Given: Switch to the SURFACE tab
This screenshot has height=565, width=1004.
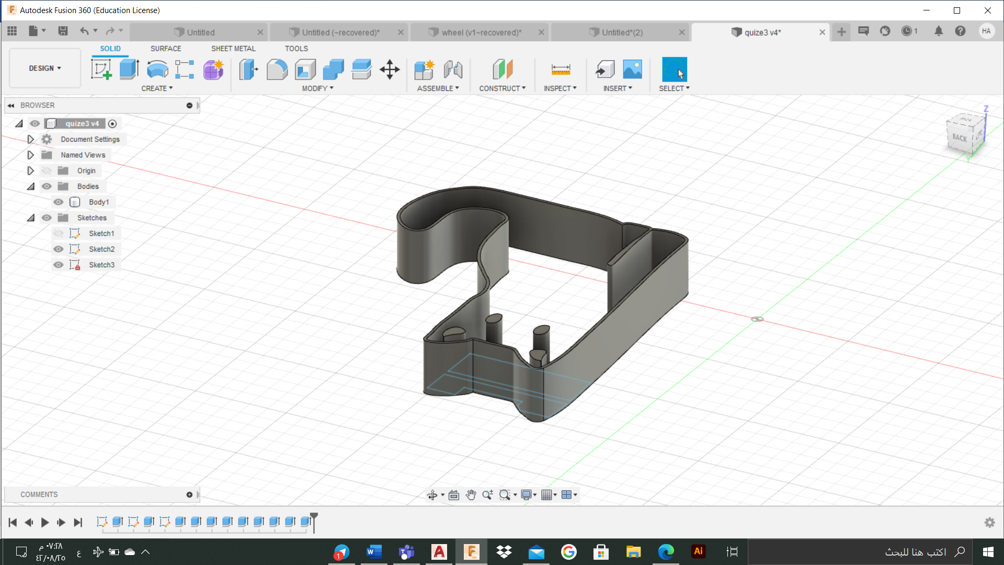Looking at the screenshot, I should tap(166, 48).
